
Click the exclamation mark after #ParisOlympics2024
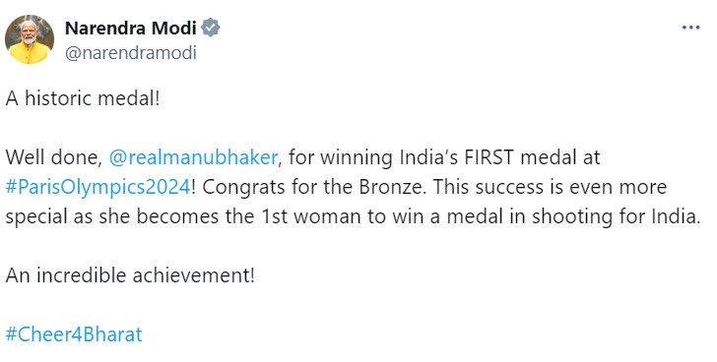[x=193, y=188]
